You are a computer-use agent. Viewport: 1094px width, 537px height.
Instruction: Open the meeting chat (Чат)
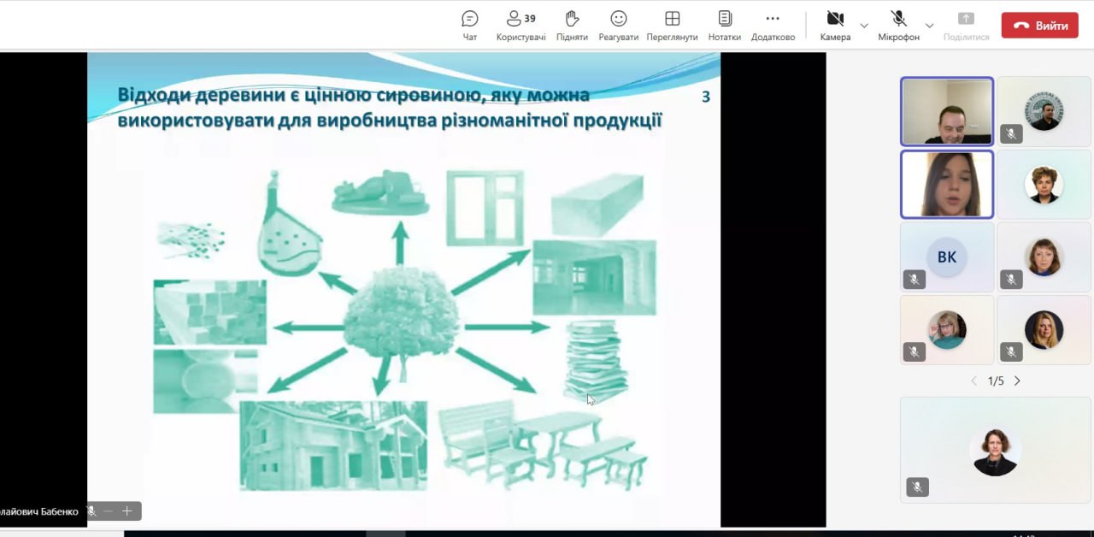(469, 26)
